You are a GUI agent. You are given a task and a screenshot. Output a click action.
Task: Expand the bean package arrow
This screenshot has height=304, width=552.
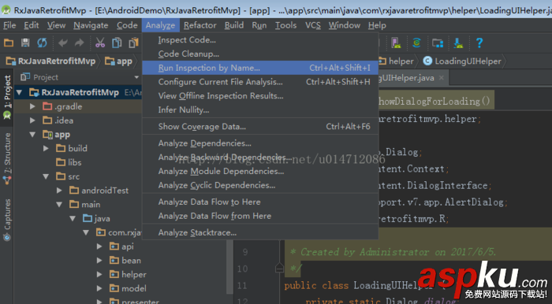tap(99, 261)
